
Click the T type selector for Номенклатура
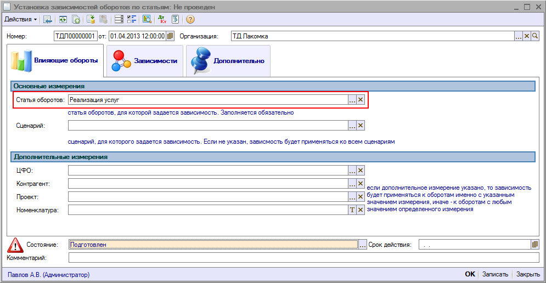pyautogui.click(x=352, y=210)
